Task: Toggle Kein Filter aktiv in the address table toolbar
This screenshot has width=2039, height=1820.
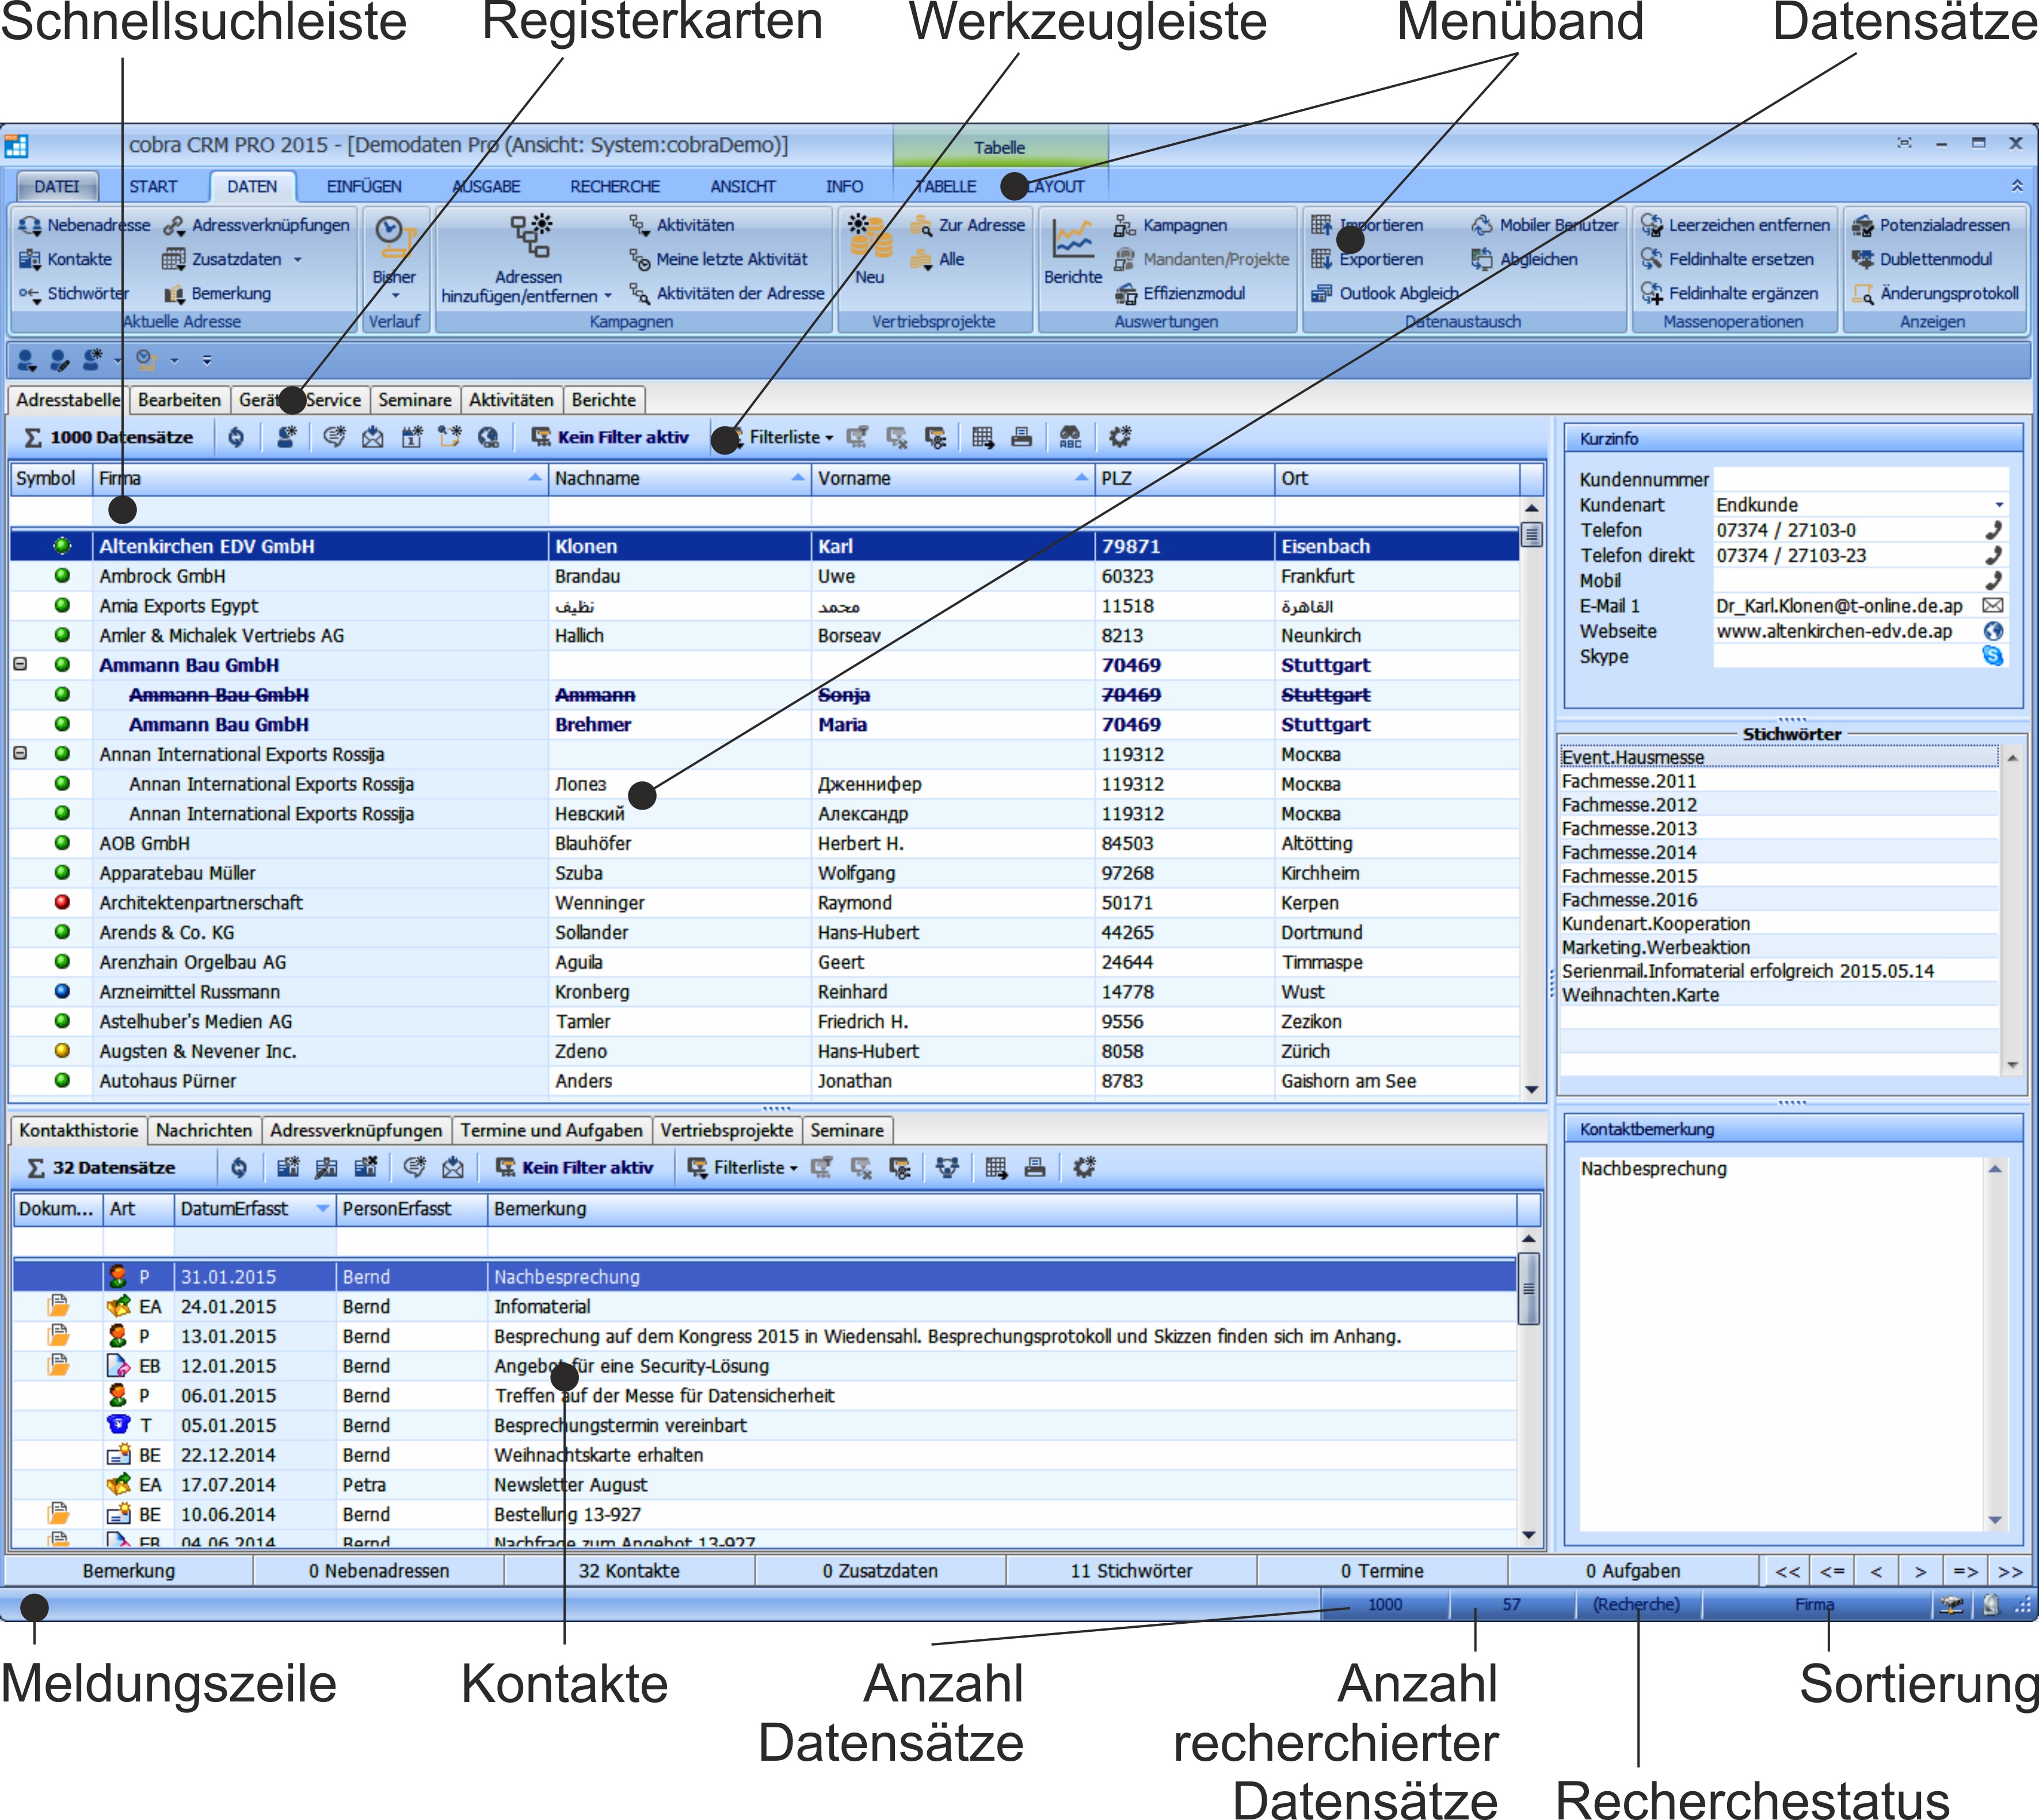Action: (x=609, y=437)
